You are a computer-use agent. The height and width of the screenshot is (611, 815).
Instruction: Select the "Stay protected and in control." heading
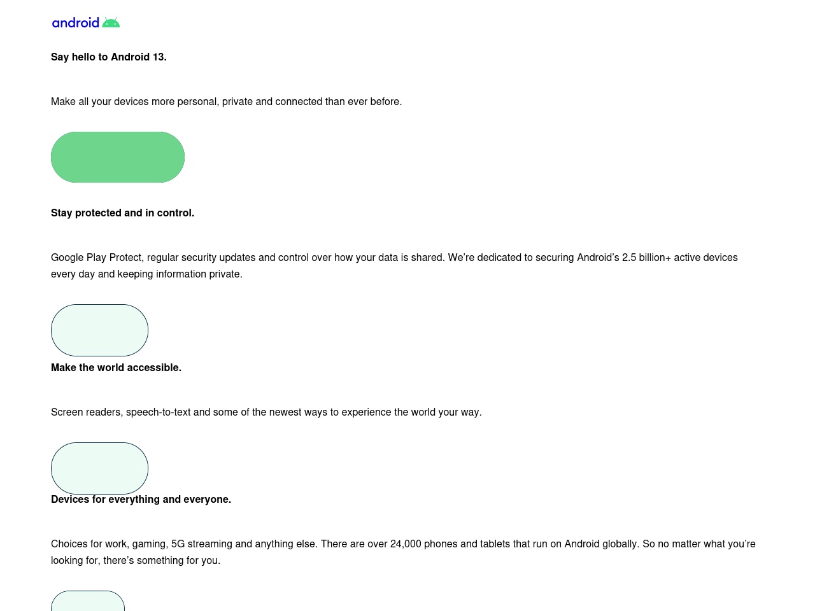pyautogui.click(x=122, y=213)
